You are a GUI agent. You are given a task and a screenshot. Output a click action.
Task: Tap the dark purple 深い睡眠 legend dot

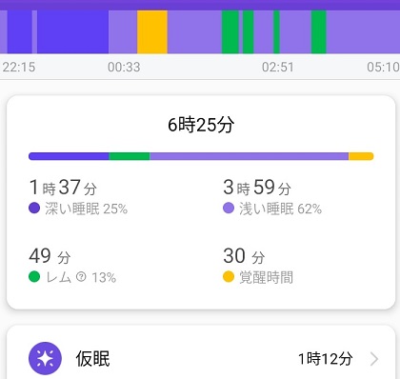(x=34, y=209)
